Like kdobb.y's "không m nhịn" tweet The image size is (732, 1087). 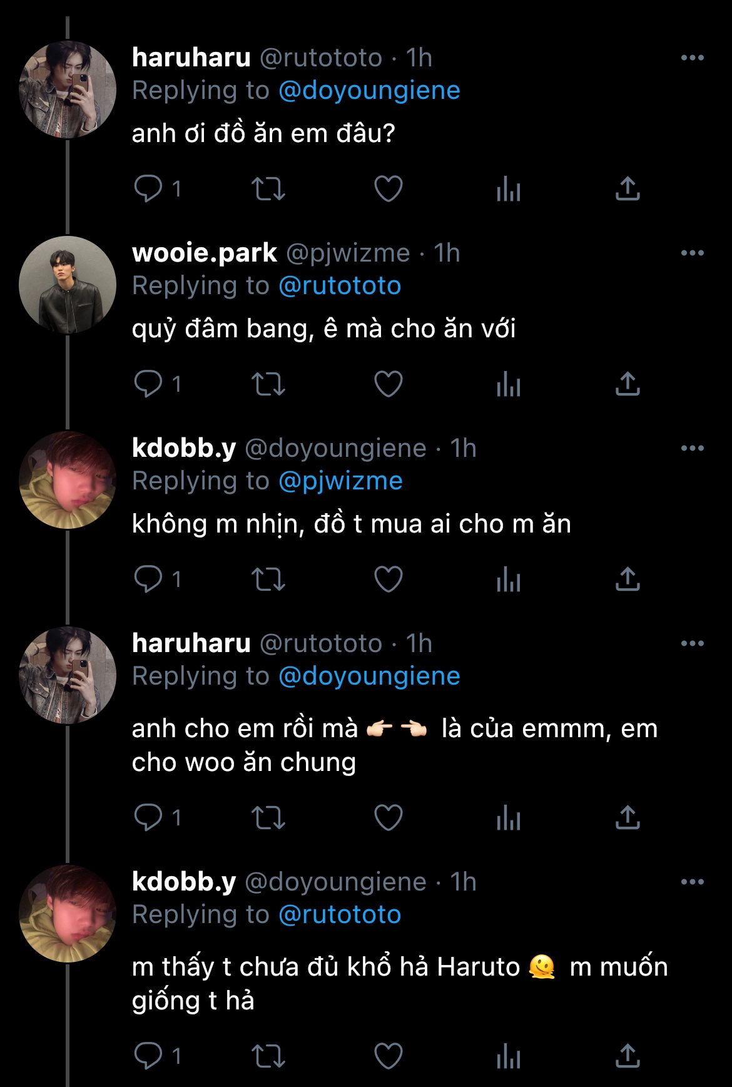tap(388, 579)
